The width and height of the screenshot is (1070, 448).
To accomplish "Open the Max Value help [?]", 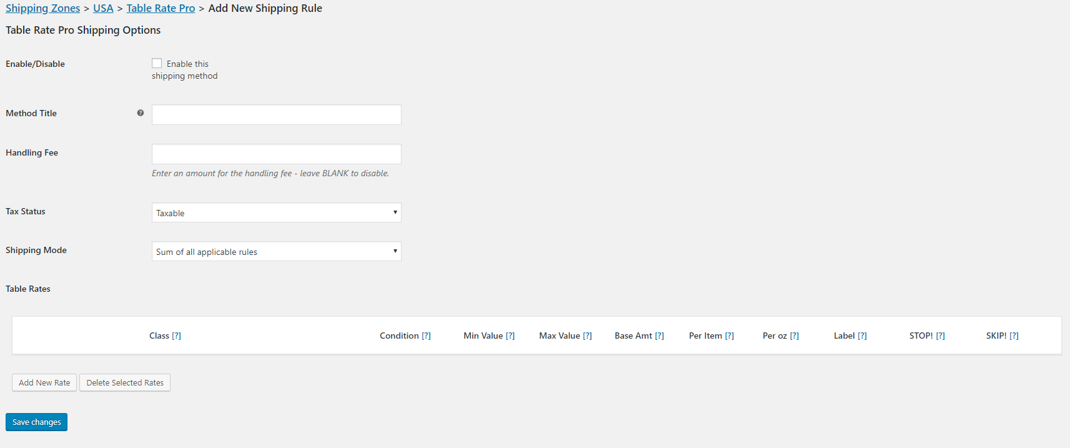I will point(588,336).
